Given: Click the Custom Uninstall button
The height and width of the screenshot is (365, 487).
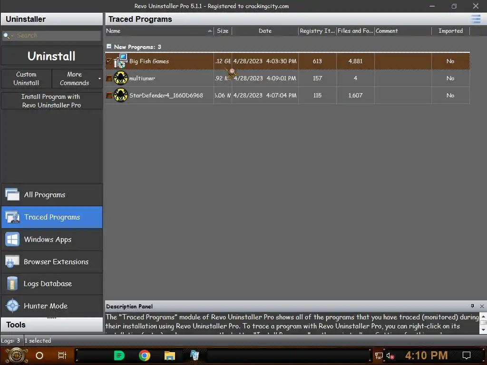Looking at the screenshot, I should (27, 78).
